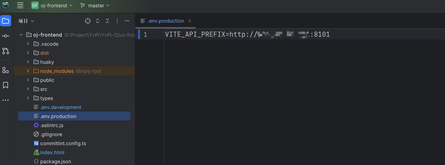Collapse all project tree nodes
445x165 pixels.
point(107,21)
